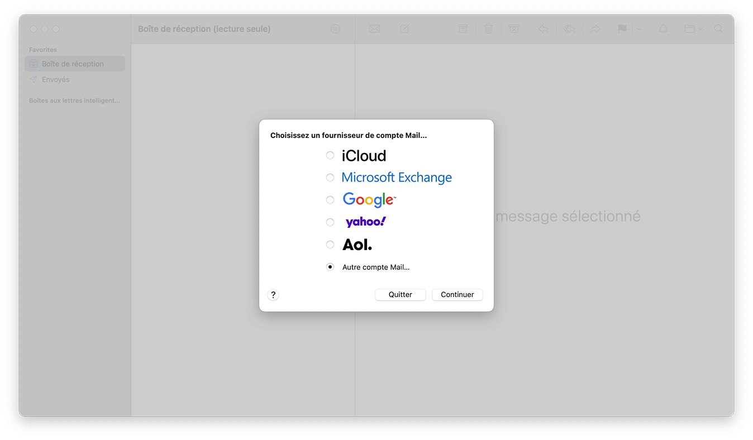
Task: Click the Autre compte Mail... label
Action: pos(376,267)
